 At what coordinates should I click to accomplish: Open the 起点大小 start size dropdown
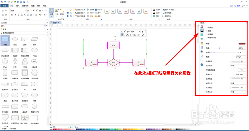(238, 83)
